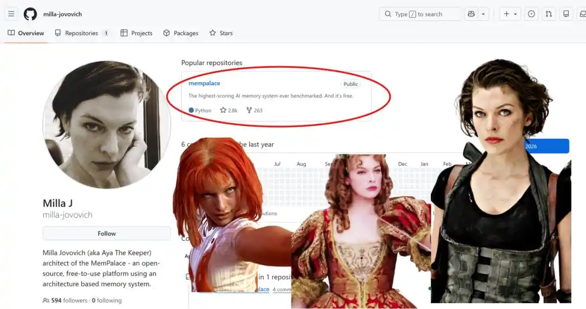Image resolution: width=586 pixels, height=309 pixels.
Task: Select the 2026 contribution year button
Action: [x=545, y=146]
